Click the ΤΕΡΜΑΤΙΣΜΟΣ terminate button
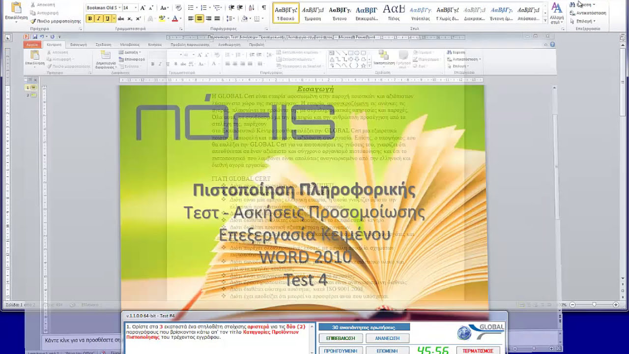629x354 pixels. pos(478,351)
